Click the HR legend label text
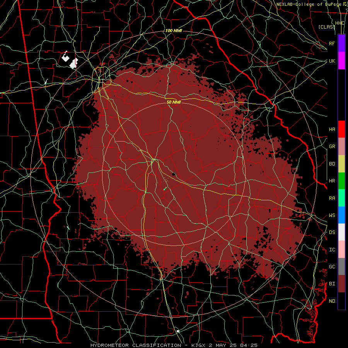The image size is (348, 348). [x=332, y=181]
